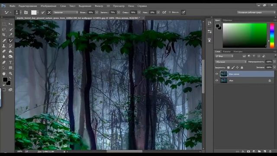Select the Quick Selection tool
Viewport: 277px width, 156px height.
[x=10, y=29]
